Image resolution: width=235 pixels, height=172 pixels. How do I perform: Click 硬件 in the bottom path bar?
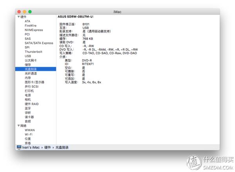tap(47, 147)
